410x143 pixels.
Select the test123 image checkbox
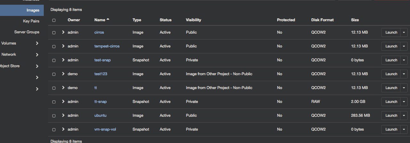[54, 74]
